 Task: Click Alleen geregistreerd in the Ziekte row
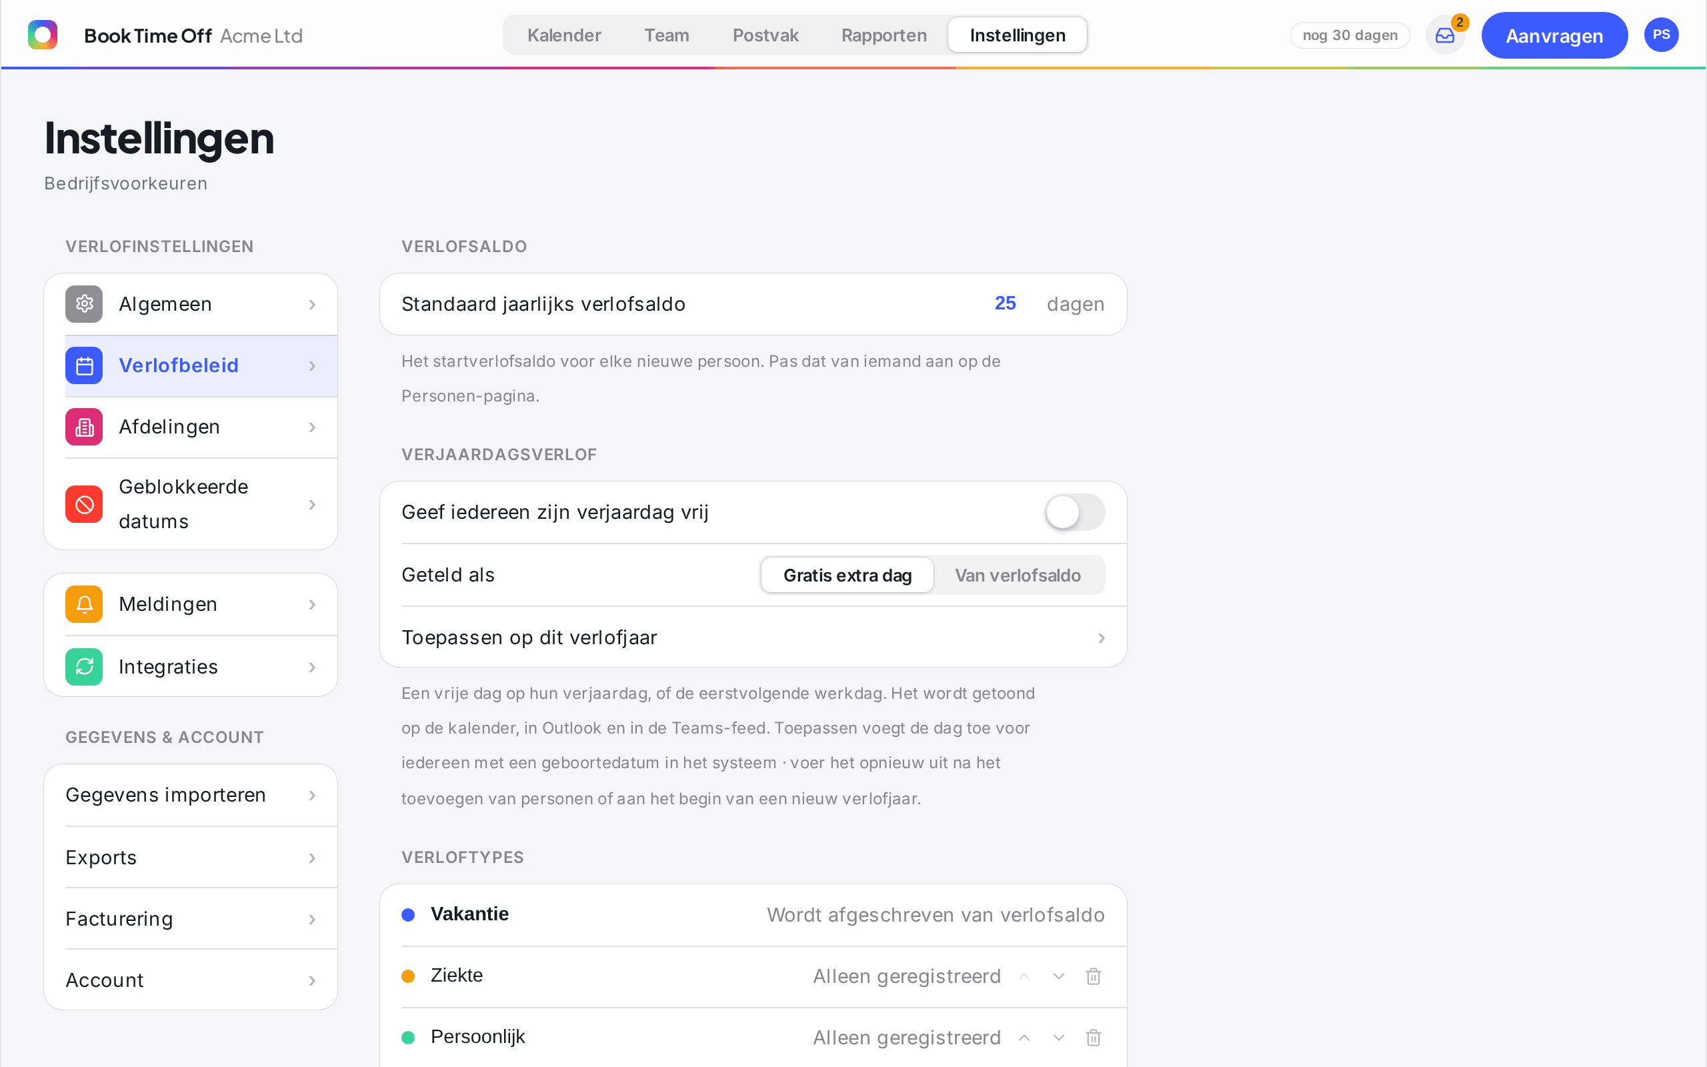tap(906, 976)
